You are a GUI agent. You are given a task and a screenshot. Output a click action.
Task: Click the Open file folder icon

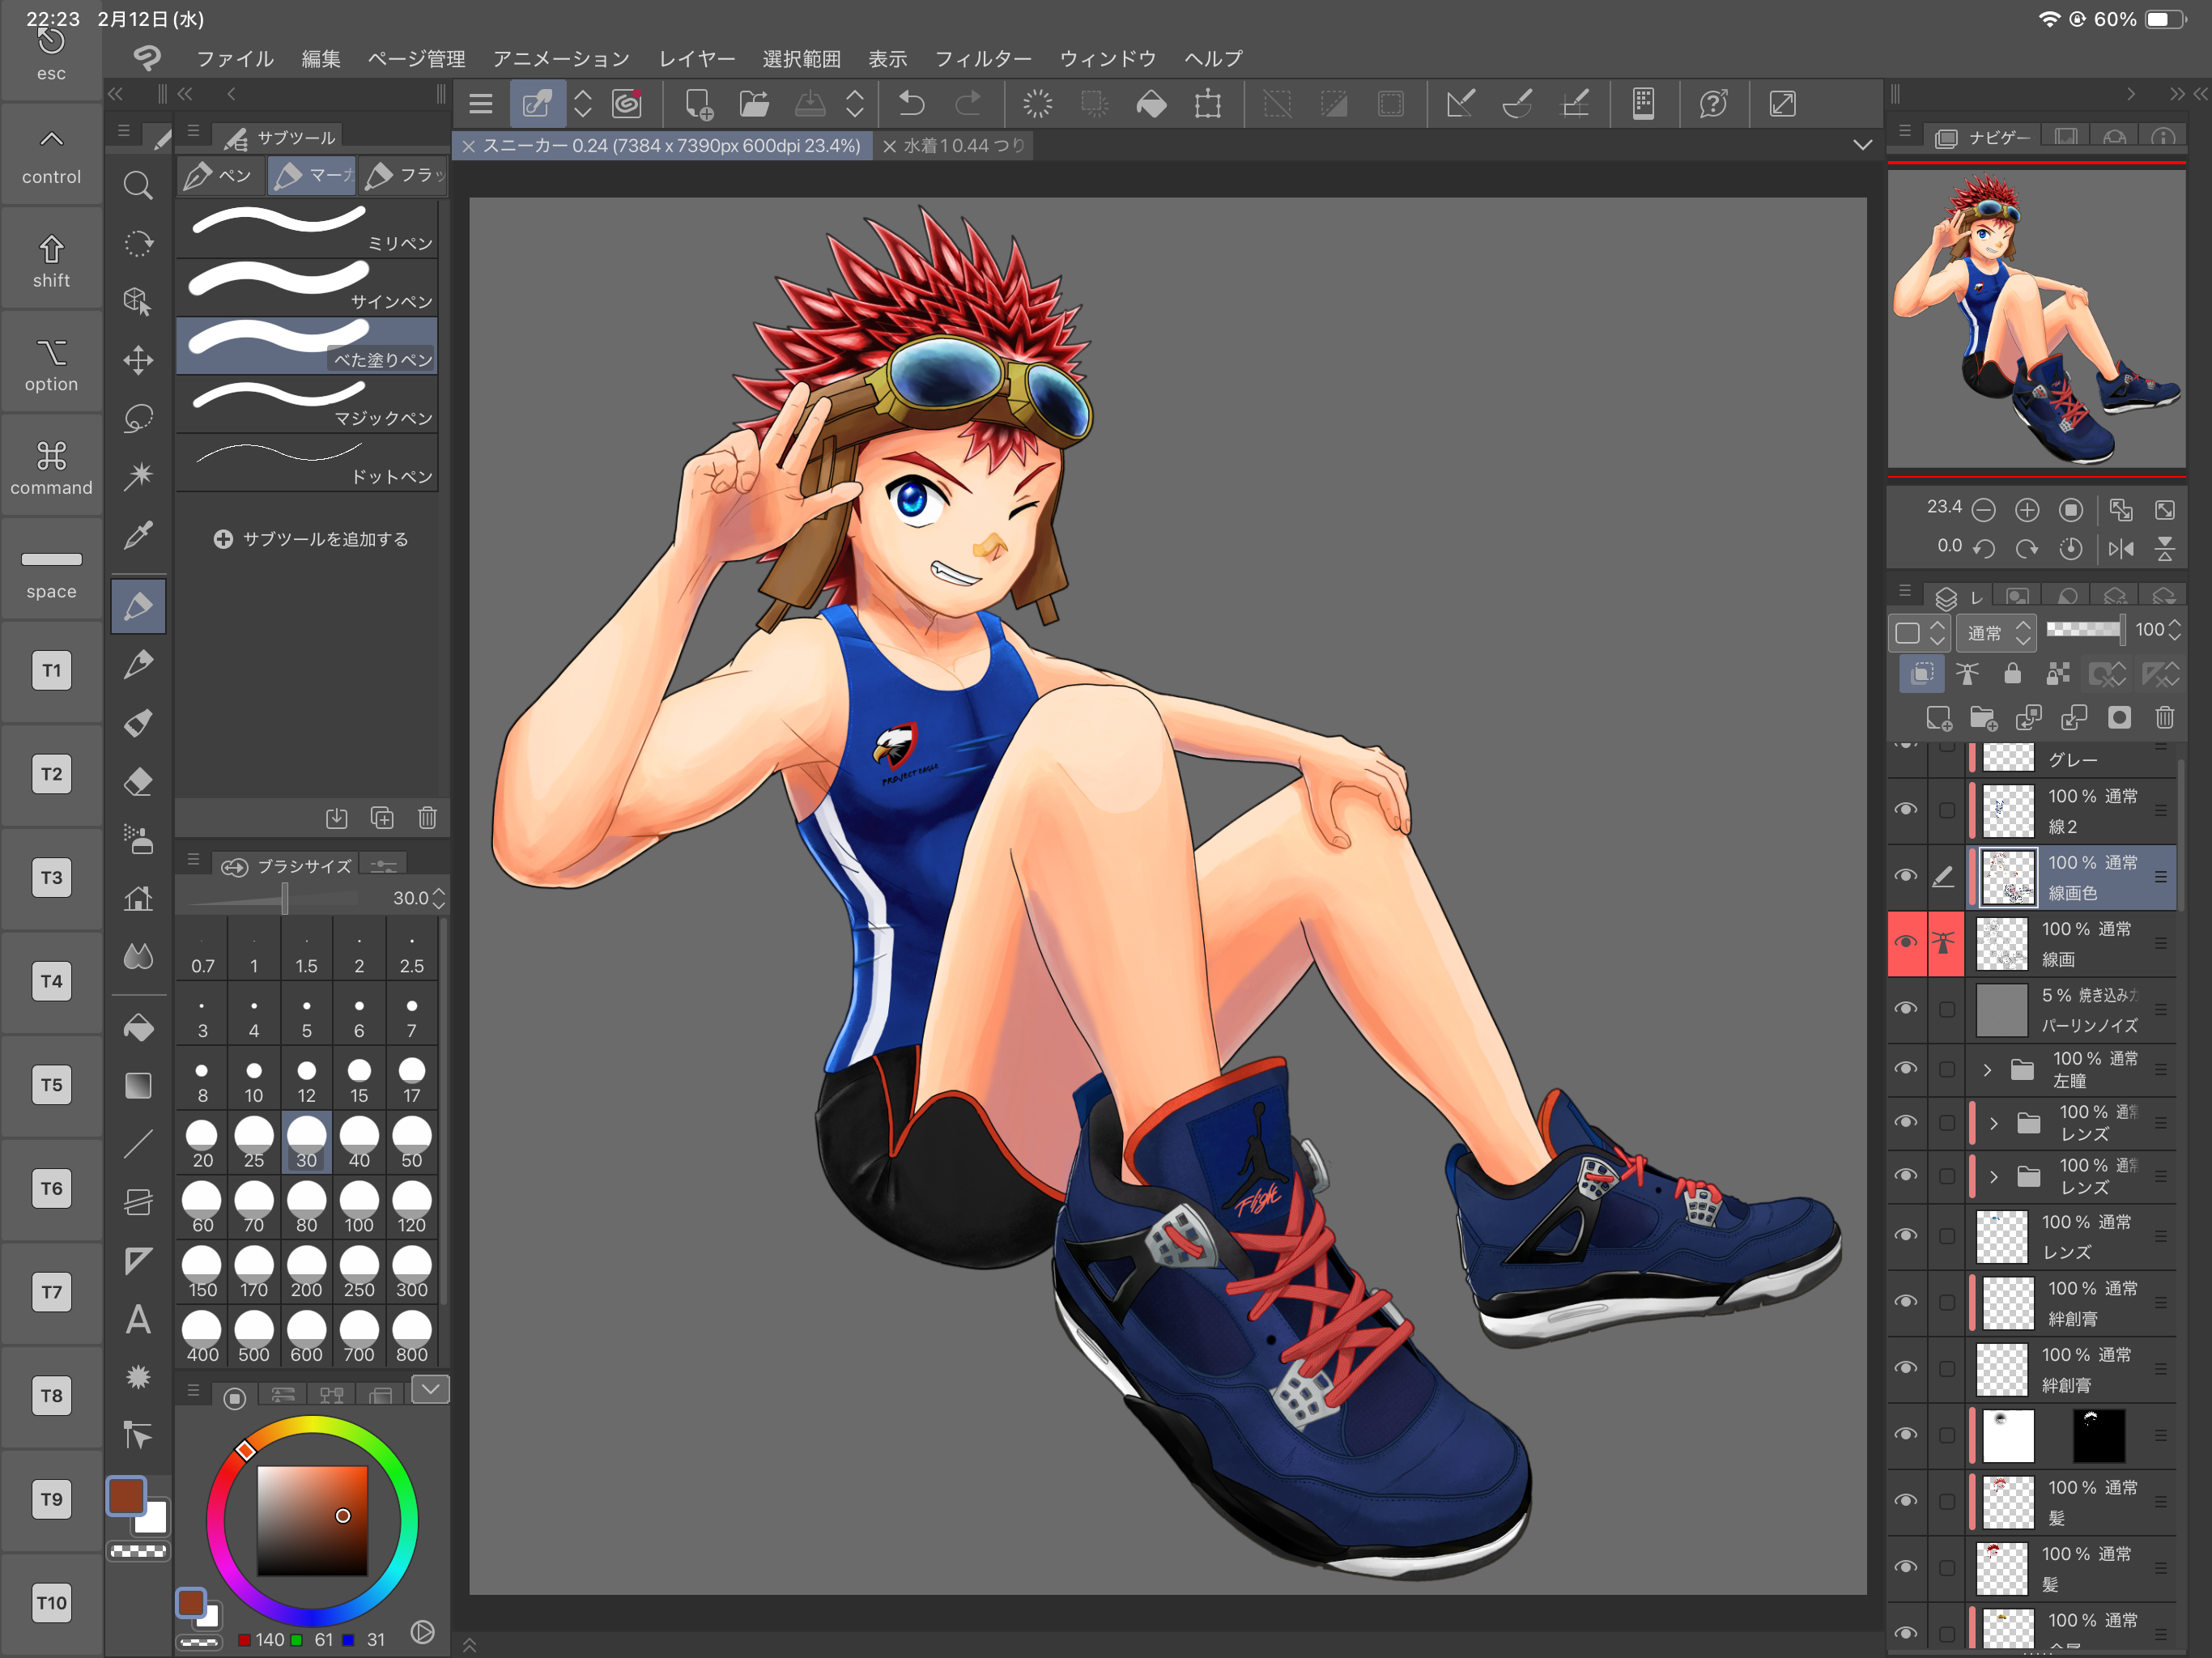pyautogui.click(x=754, y=104)
